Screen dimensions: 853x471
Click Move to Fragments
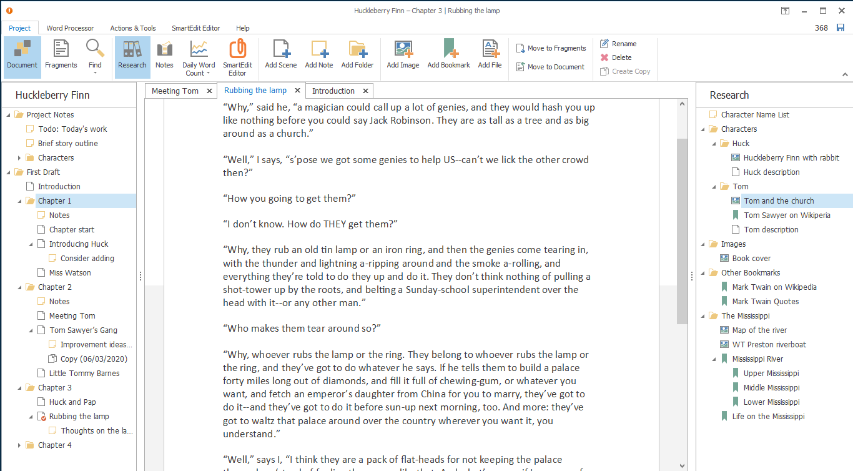coord(551,48)
